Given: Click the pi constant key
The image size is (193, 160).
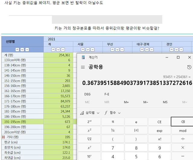Looking at the screenshot, I should click(x=113, y=122).
